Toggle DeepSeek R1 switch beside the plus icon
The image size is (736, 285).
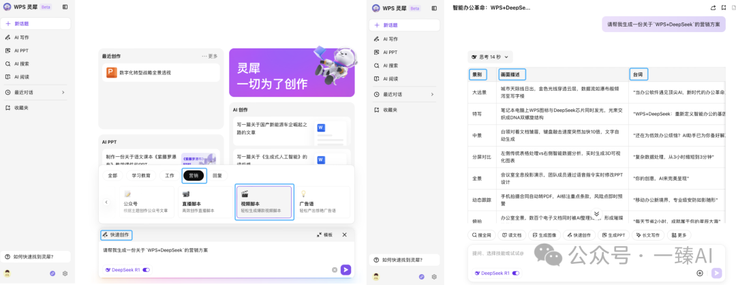(x=516, y=273)
